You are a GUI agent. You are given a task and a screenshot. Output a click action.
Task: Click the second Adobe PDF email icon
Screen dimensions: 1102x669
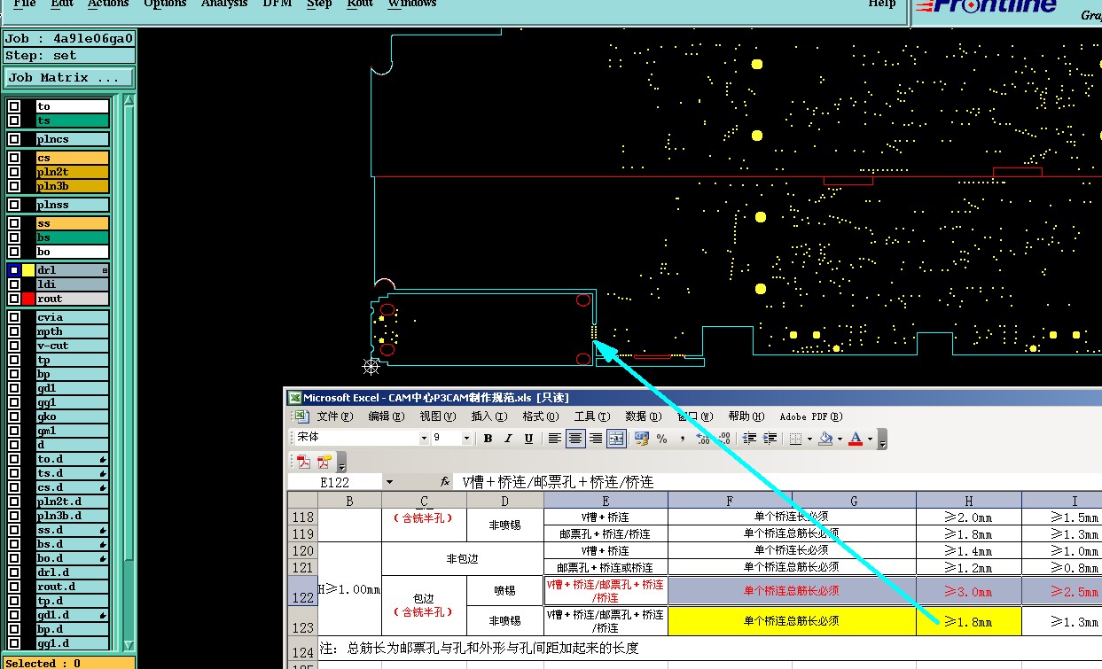tap(324, 462)
